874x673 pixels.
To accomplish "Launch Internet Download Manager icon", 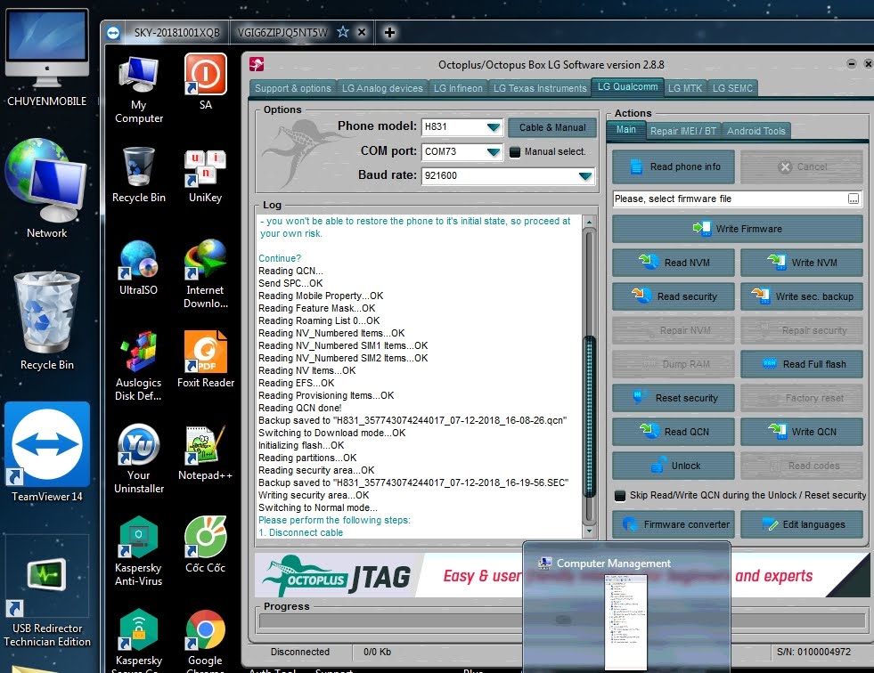I will (x=205, y=273).
